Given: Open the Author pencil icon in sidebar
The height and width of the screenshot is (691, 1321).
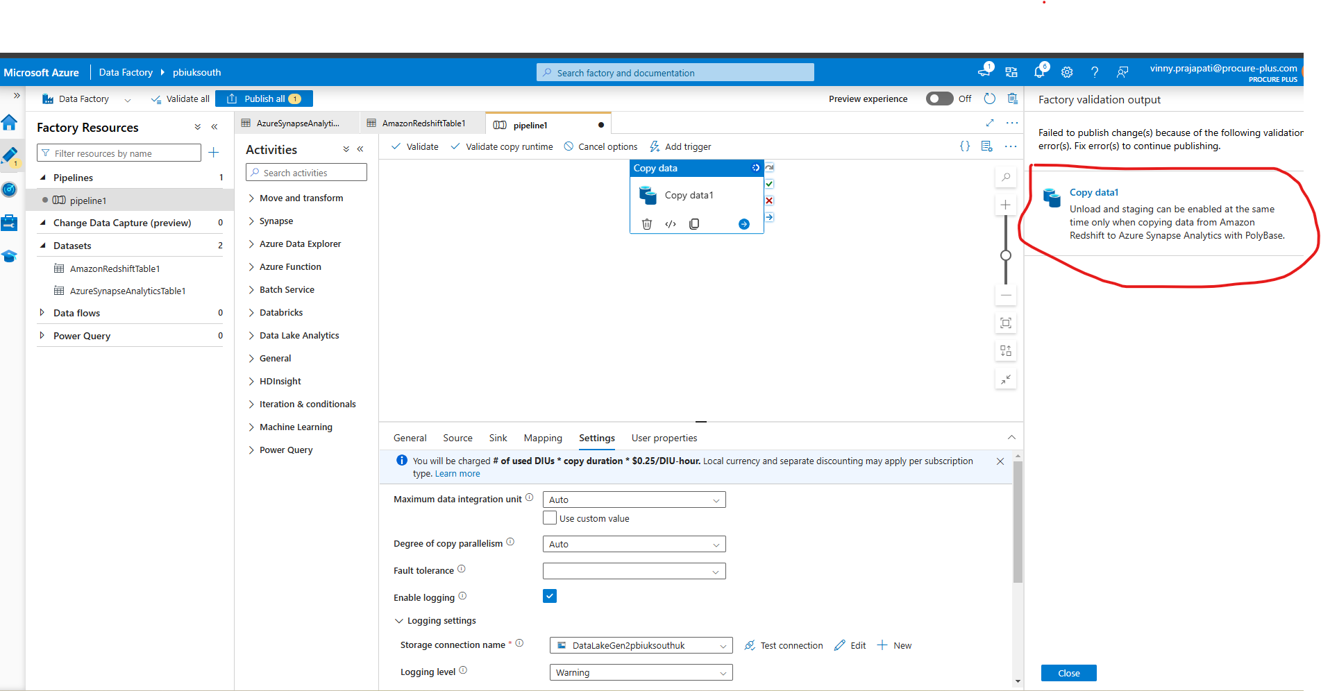Looking at the screenshot, I should coord(10,155).
